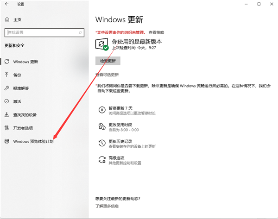278x219 pixels.
Task: Open 高级选项 advanced options
Action: pos(117,158)
